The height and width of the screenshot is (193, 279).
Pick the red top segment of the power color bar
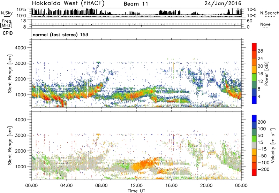[x=254, y=47]
